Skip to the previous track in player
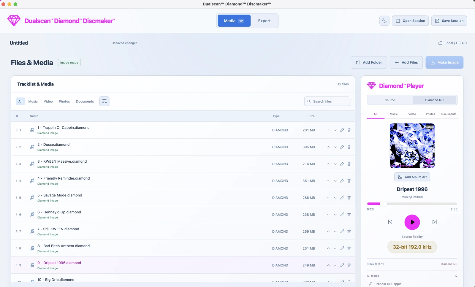This screenshot has width=475, height=287. click(390, 222)
